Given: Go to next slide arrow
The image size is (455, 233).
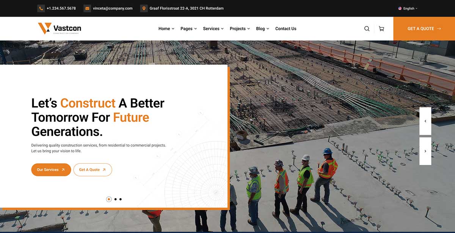Looking at the screenshot, I should pos(425,151).
